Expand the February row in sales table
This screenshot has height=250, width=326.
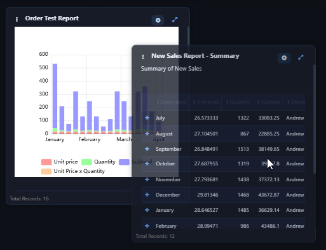[x=147, y=226]
